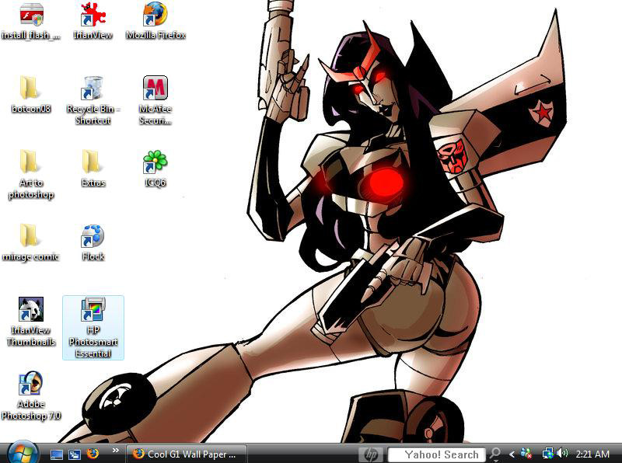Click into the Yahoo! Search field
Screen dimensions: 622x463
tap(436, 454)
